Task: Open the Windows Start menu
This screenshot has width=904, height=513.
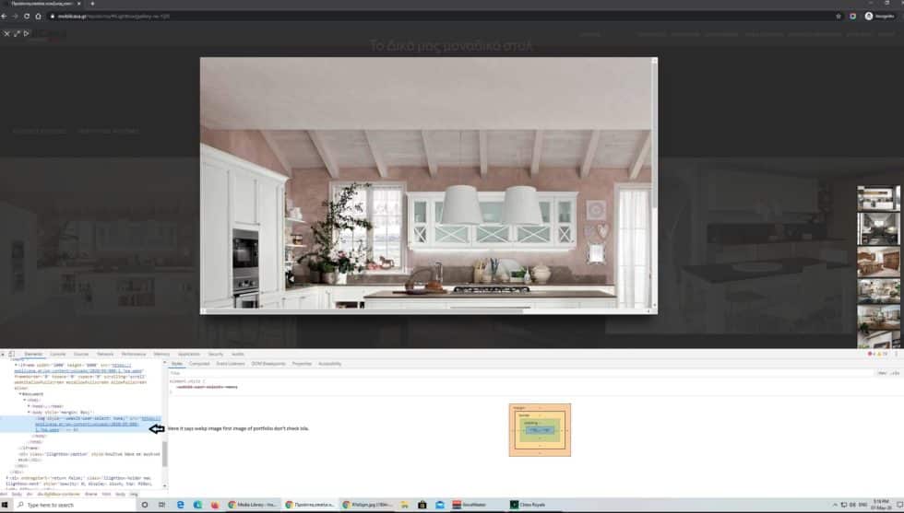Action: (6, 505)
